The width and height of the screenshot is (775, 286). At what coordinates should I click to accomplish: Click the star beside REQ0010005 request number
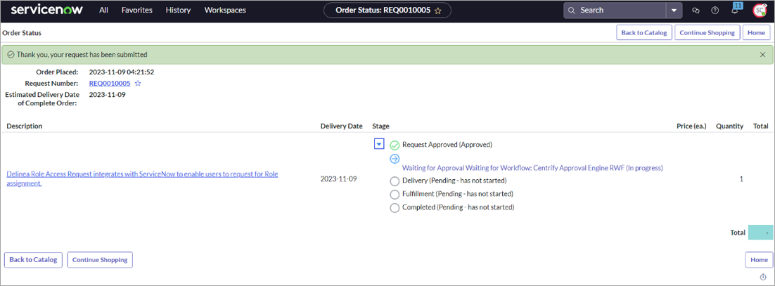tap(138, 84)
